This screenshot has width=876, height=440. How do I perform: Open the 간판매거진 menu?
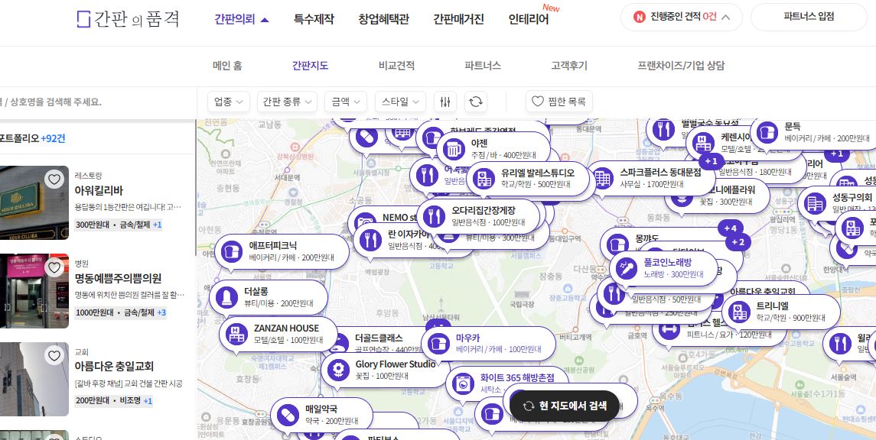458,19
